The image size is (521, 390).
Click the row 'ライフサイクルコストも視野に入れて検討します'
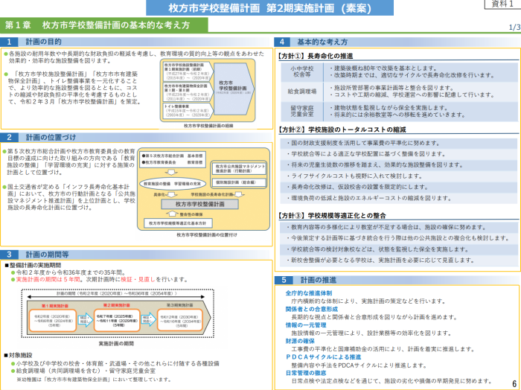399,176
